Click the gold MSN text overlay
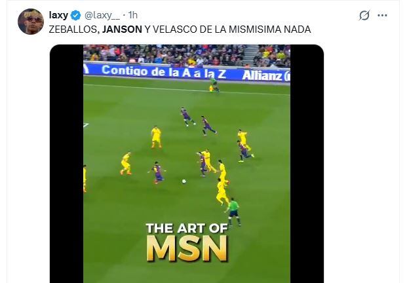Image resolution: width=409 pixels, height=283 pixels. pos(187,248)
